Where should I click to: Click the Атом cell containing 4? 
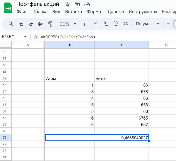click(70, 98)
